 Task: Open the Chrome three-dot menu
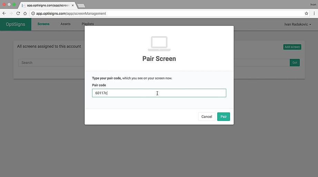point(314,13)
